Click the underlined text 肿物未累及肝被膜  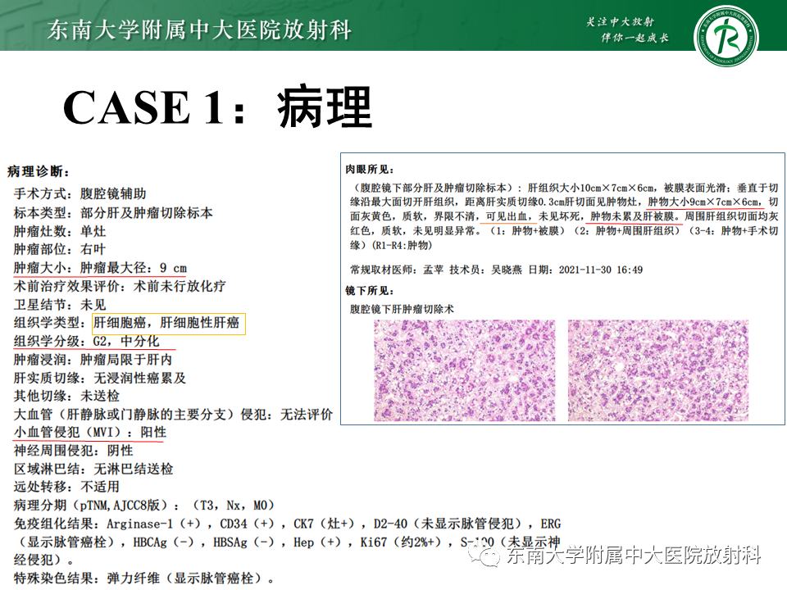pyautogui.click(x=632, y=216)
